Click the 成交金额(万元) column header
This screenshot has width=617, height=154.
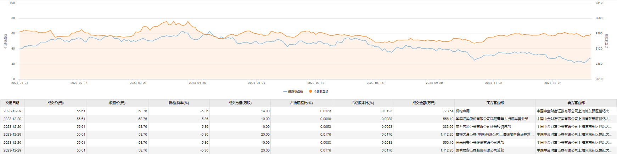point(424,103)
